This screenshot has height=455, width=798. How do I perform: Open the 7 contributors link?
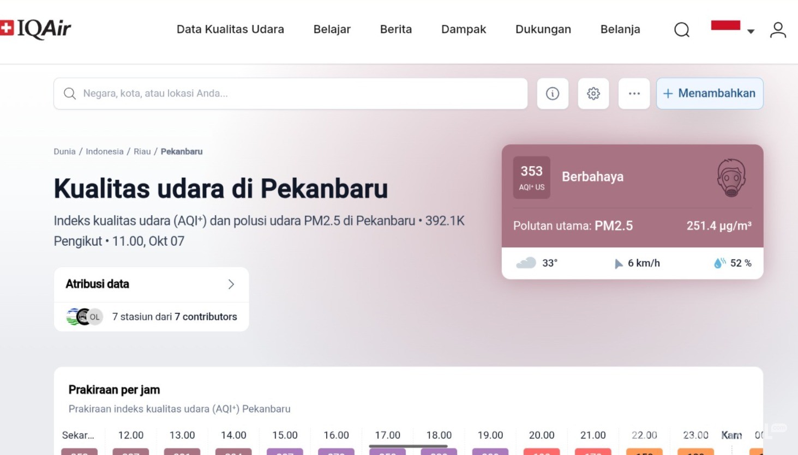pyautogui.click(x=206, y=317)
